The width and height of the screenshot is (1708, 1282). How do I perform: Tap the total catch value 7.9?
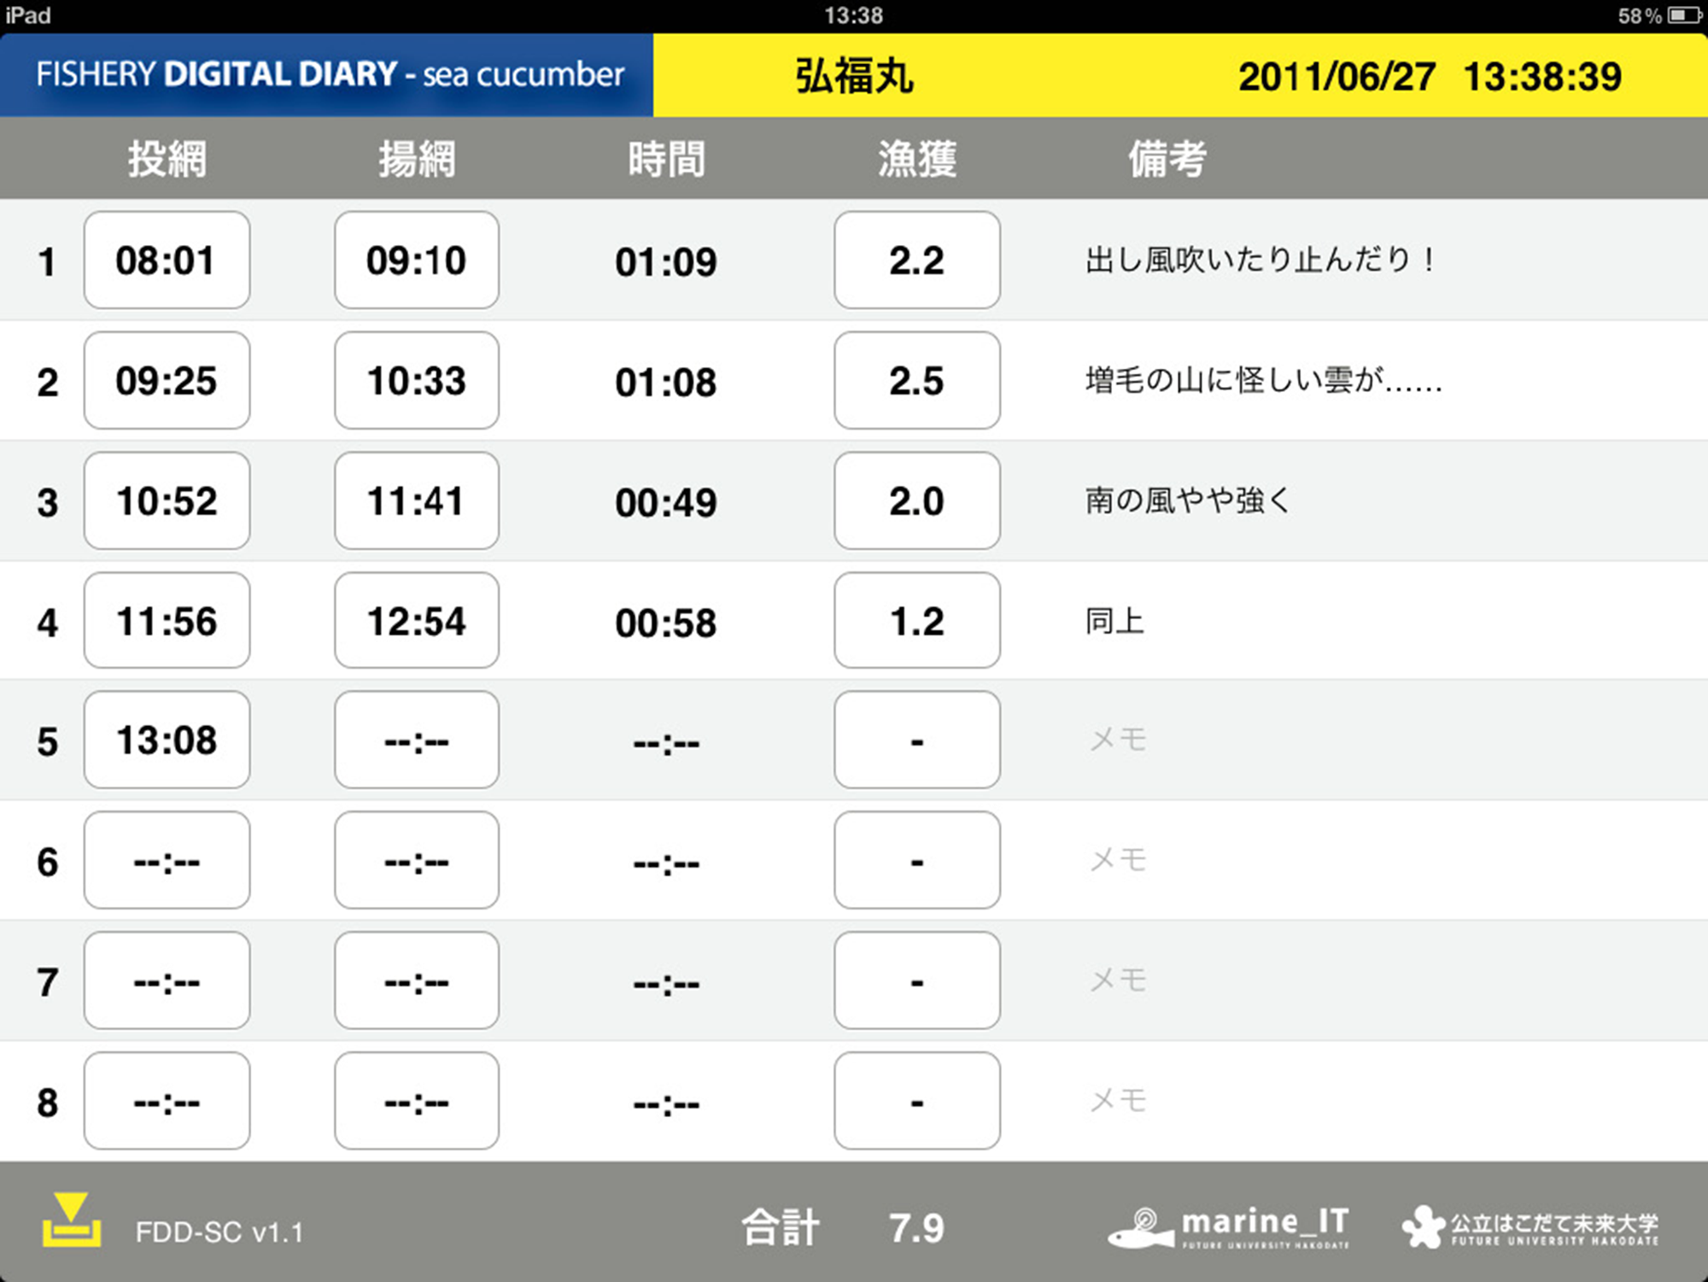(916, 1229)
